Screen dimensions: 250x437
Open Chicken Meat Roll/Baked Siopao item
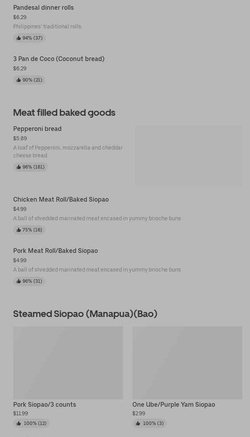(61, 199)
